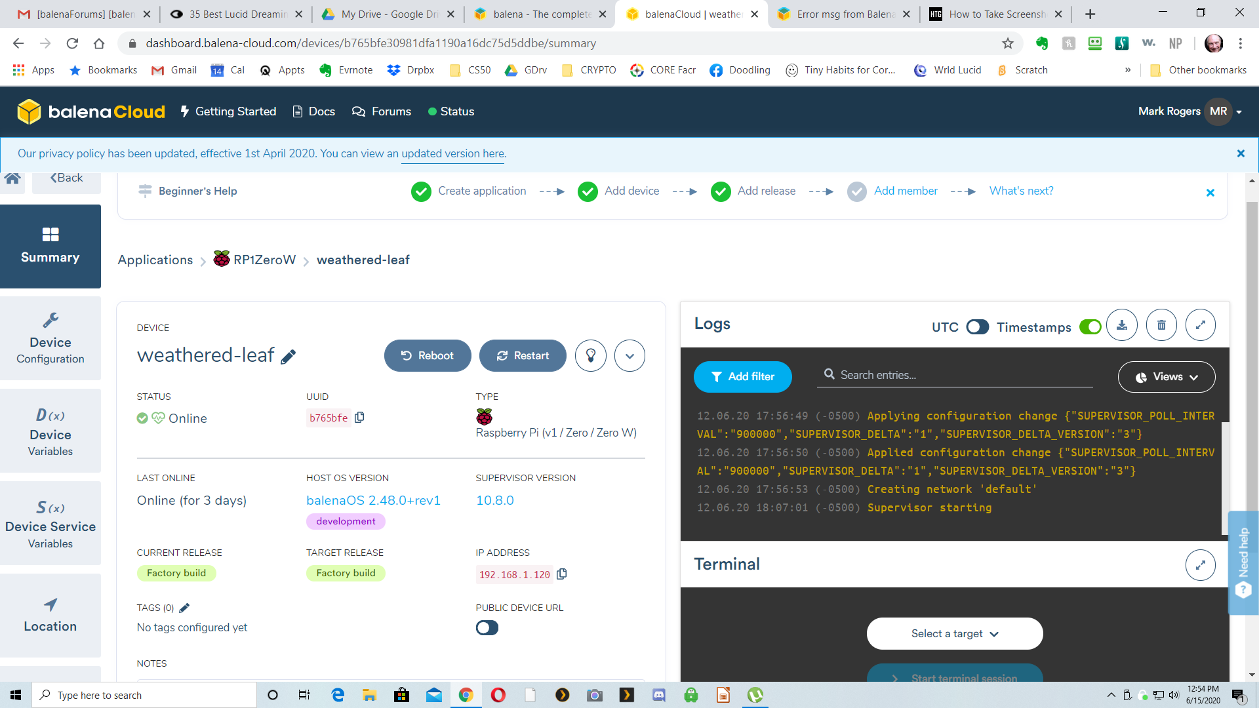Copy the IP address 192.168.1.120
This screenshot has width=1259, height=708.
[x=562, y=574]
